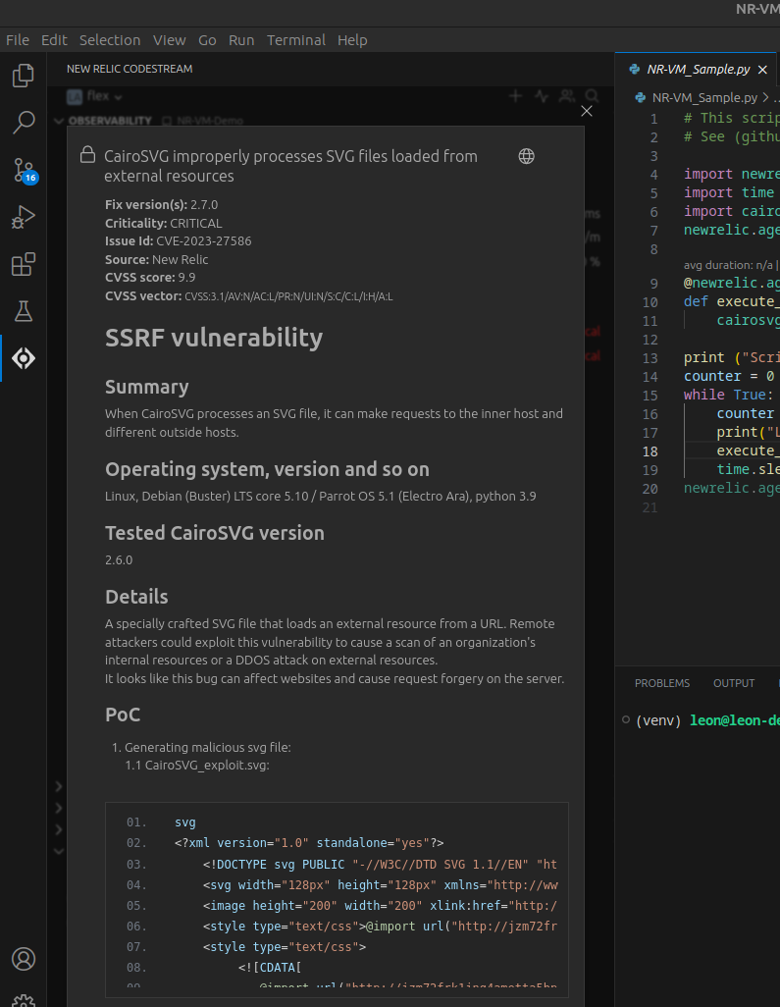Click line number 18 in editor gutter
Image resolution: width=780 pixels, height=1007 pixels.
[x=650, y=451]
